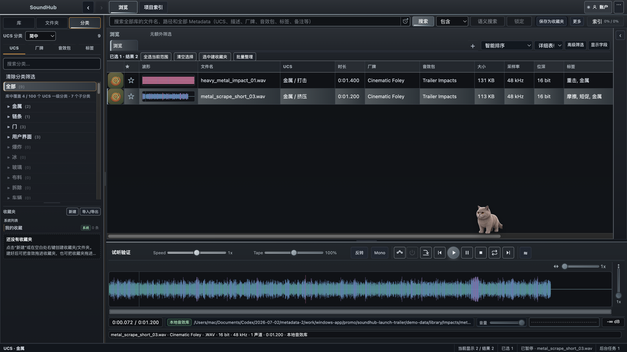Select the 标签 filter tab
This screenshot has width=627, height=352.
90,48
